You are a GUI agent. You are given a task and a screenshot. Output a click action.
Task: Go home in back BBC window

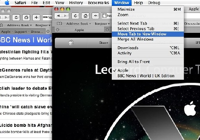click(26, 17)
